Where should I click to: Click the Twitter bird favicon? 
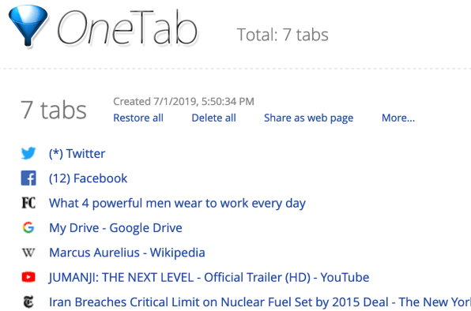point(28,153)
